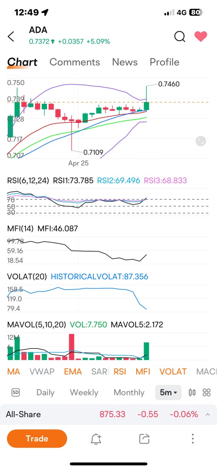Switch to the Comments tab

(75, 62)
